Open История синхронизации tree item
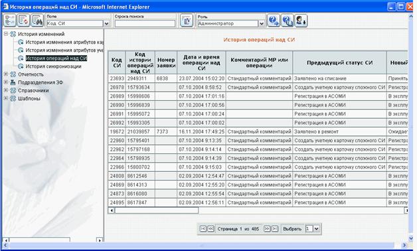Viewport: 417px width, 251px height. pyautogui.click(x=54, y=66)
